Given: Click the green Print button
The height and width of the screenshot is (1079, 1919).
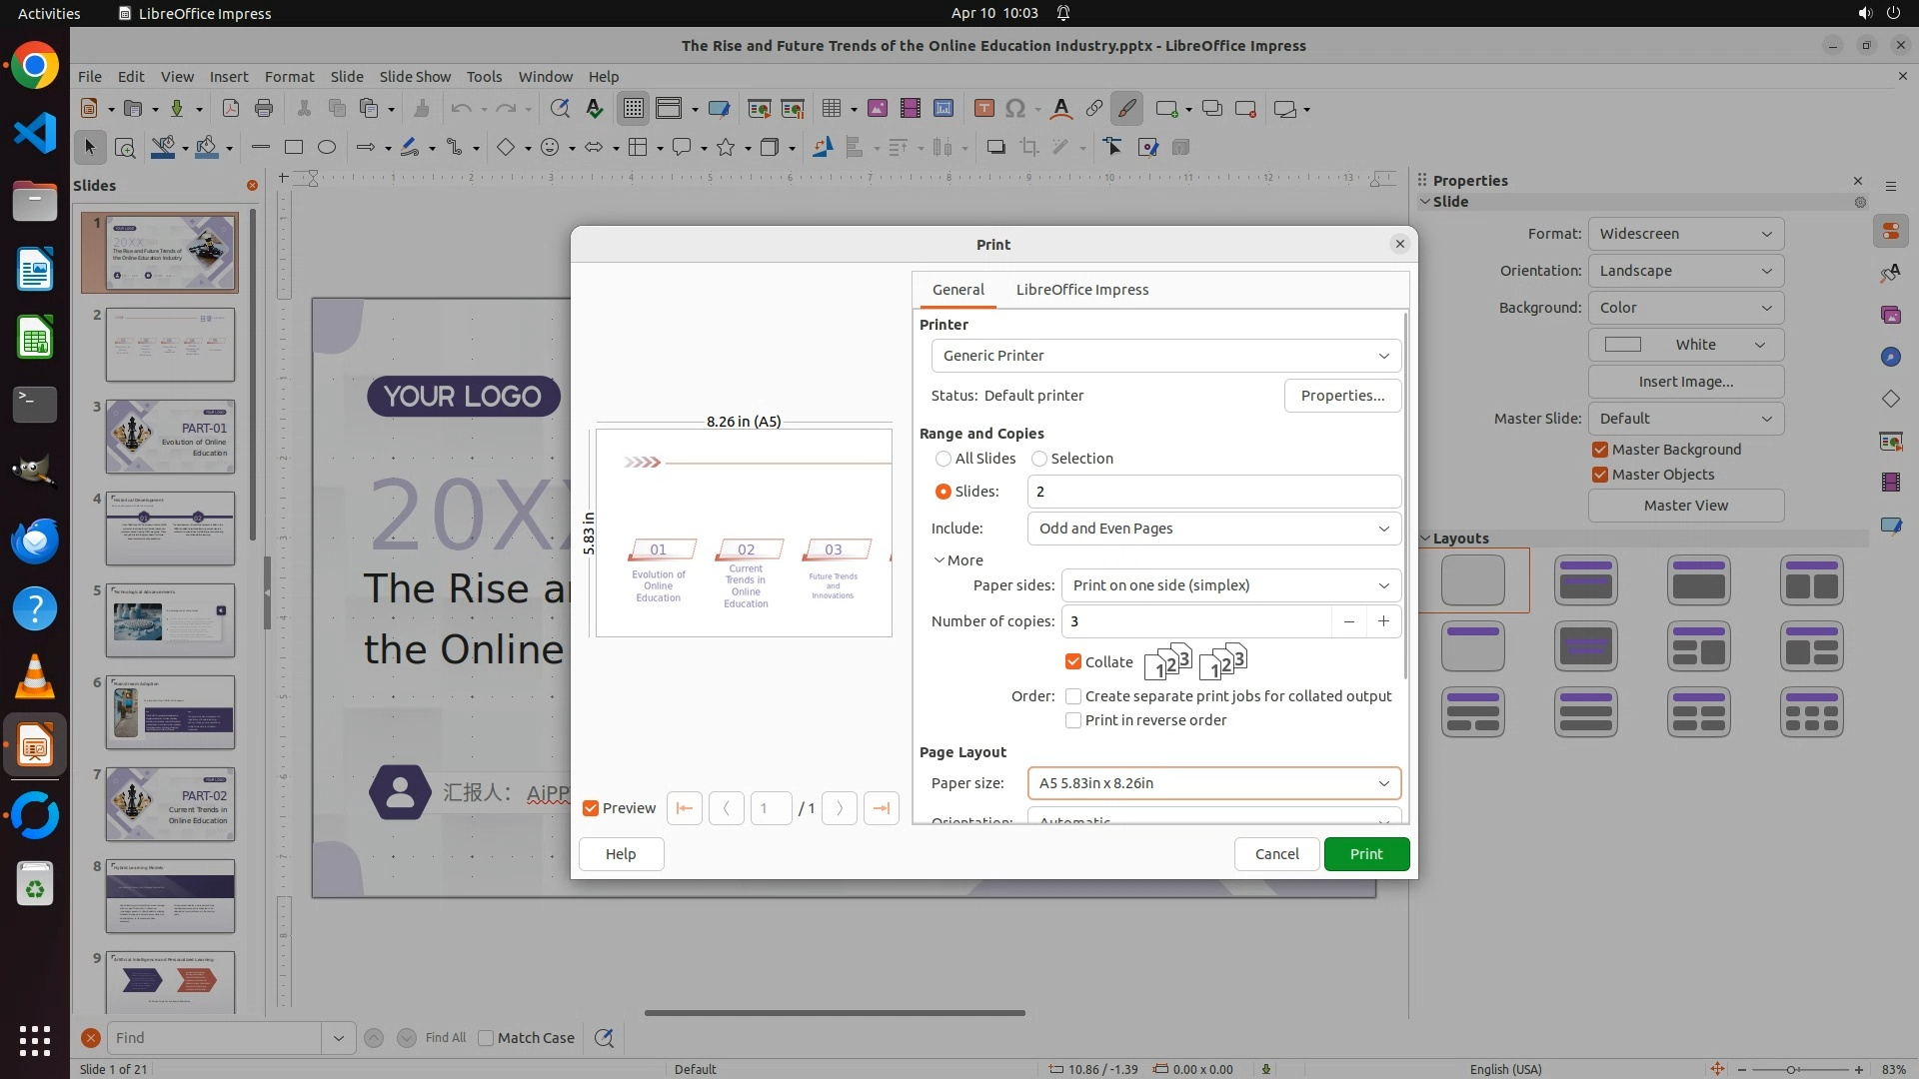Looking at the screenshot, I should pos(1365,854).
